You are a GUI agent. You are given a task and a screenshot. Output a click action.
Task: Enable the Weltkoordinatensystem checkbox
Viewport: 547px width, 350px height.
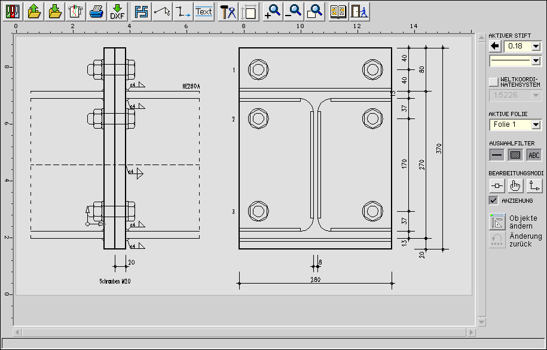(x=493, y=81)
